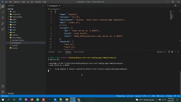Open the Terminal menu

click(38, 2)
